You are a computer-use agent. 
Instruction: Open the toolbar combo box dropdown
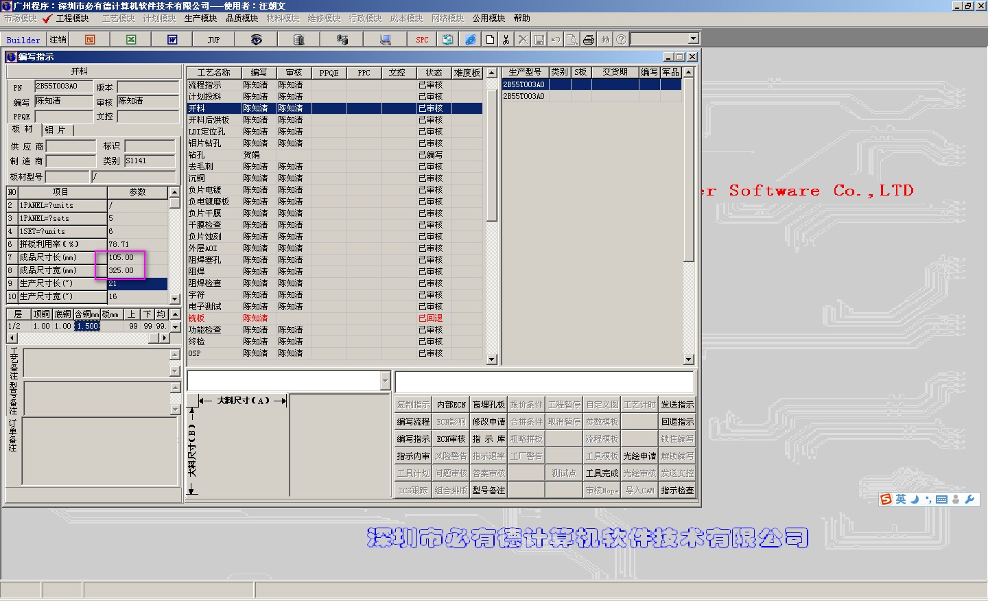[693, 39]
